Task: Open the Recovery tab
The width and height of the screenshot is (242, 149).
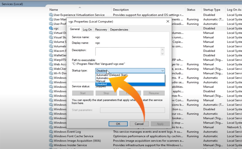Action: pyautogui.click(x=101, y=30)
